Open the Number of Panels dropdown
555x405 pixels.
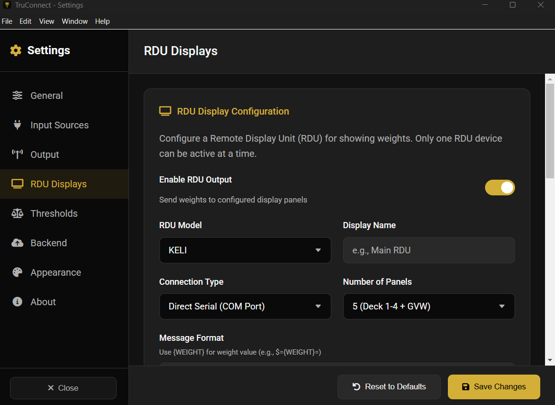click(x=429, y=307)
